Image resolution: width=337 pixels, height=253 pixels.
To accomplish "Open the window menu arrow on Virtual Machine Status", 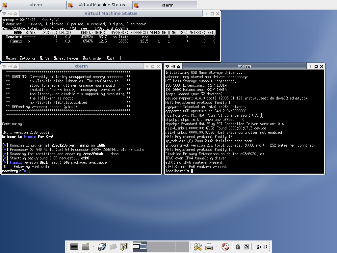I will point(4,13).
